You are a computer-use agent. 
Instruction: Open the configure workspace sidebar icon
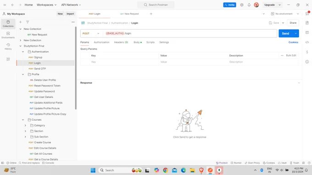[x=8, y=59]
